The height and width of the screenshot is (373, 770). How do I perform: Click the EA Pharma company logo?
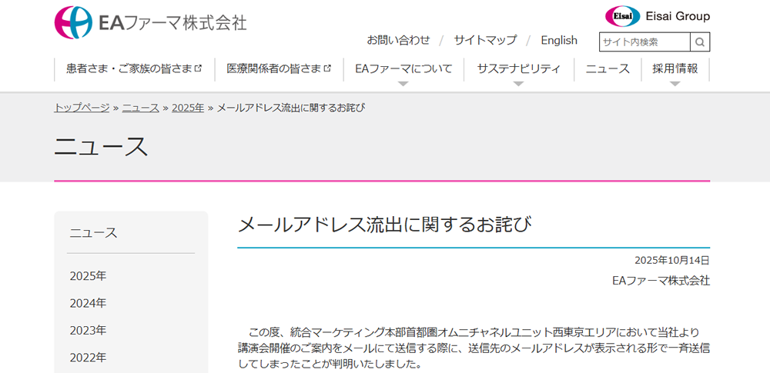click(150, 22)
